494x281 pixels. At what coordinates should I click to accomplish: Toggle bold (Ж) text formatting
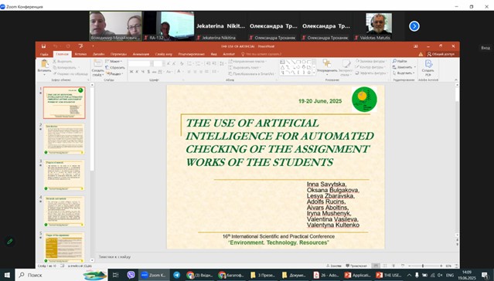point(131,72)
